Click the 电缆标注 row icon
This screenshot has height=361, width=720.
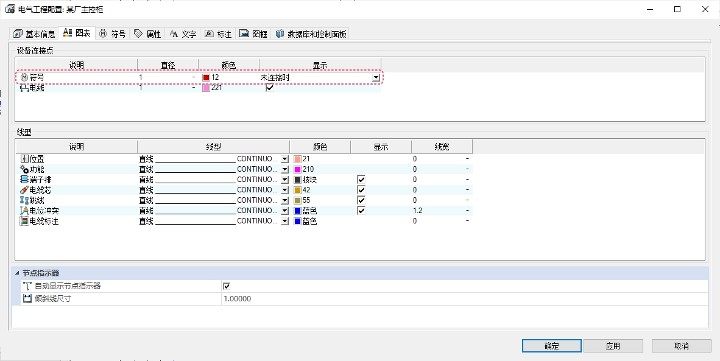[x=24, y=221]
